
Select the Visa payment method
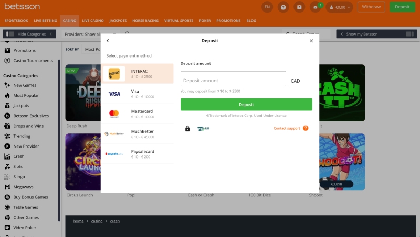(137, 94)
